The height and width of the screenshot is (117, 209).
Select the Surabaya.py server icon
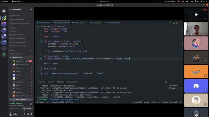(x=4, y=18)
